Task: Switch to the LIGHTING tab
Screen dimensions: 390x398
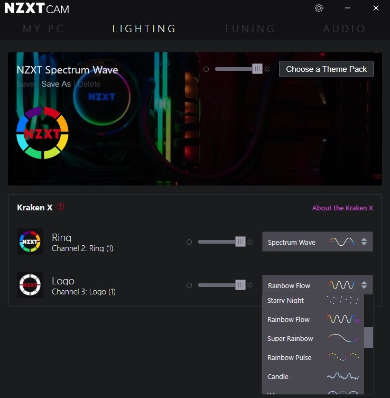Action: coord(144,29)
